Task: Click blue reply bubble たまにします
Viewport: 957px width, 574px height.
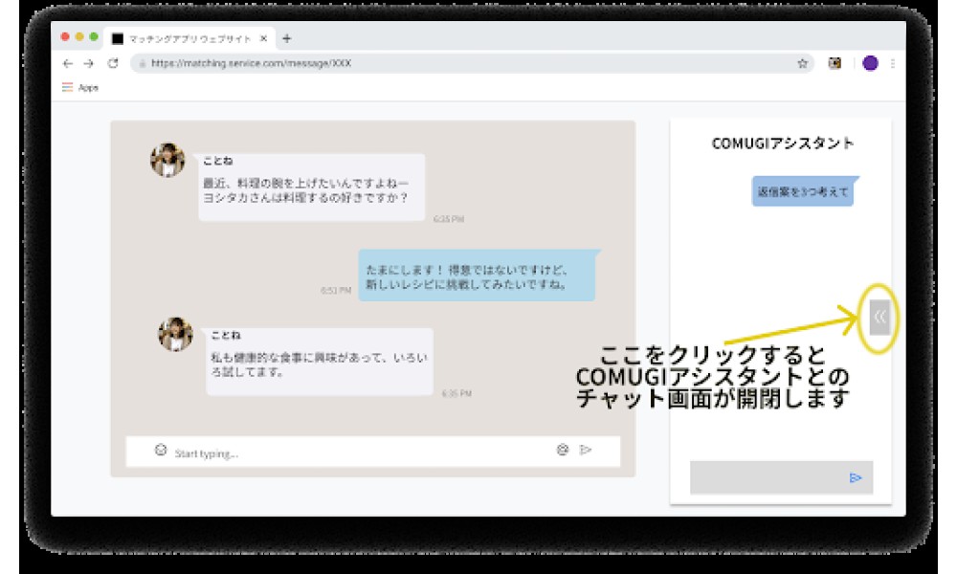Action: (x=477, y=276)
